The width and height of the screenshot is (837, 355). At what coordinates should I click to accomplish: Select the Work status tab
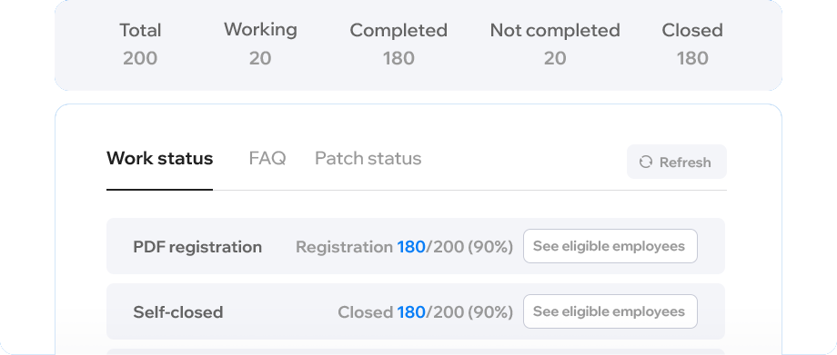pos(159,158)
